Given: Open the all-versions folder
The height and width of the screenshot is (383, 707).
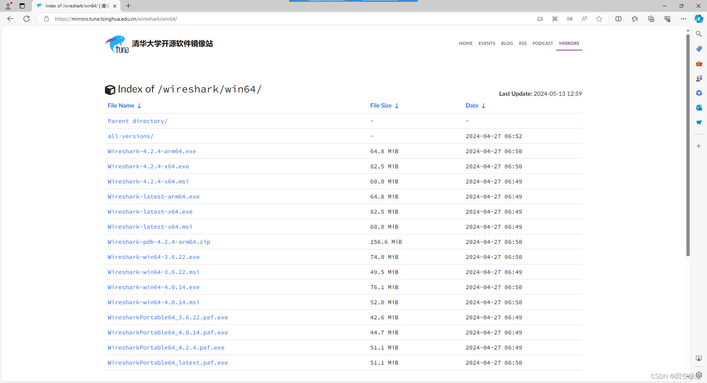Looking at the screenshot, I should point(131,136).
